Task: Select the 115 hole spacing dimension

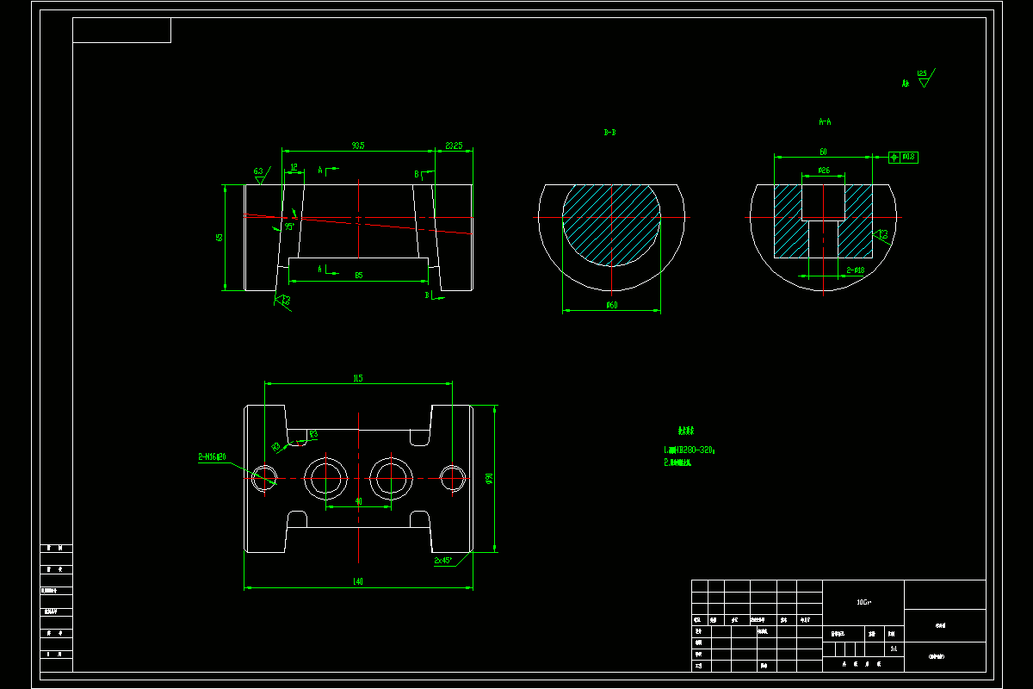Action: pos(358,378)
